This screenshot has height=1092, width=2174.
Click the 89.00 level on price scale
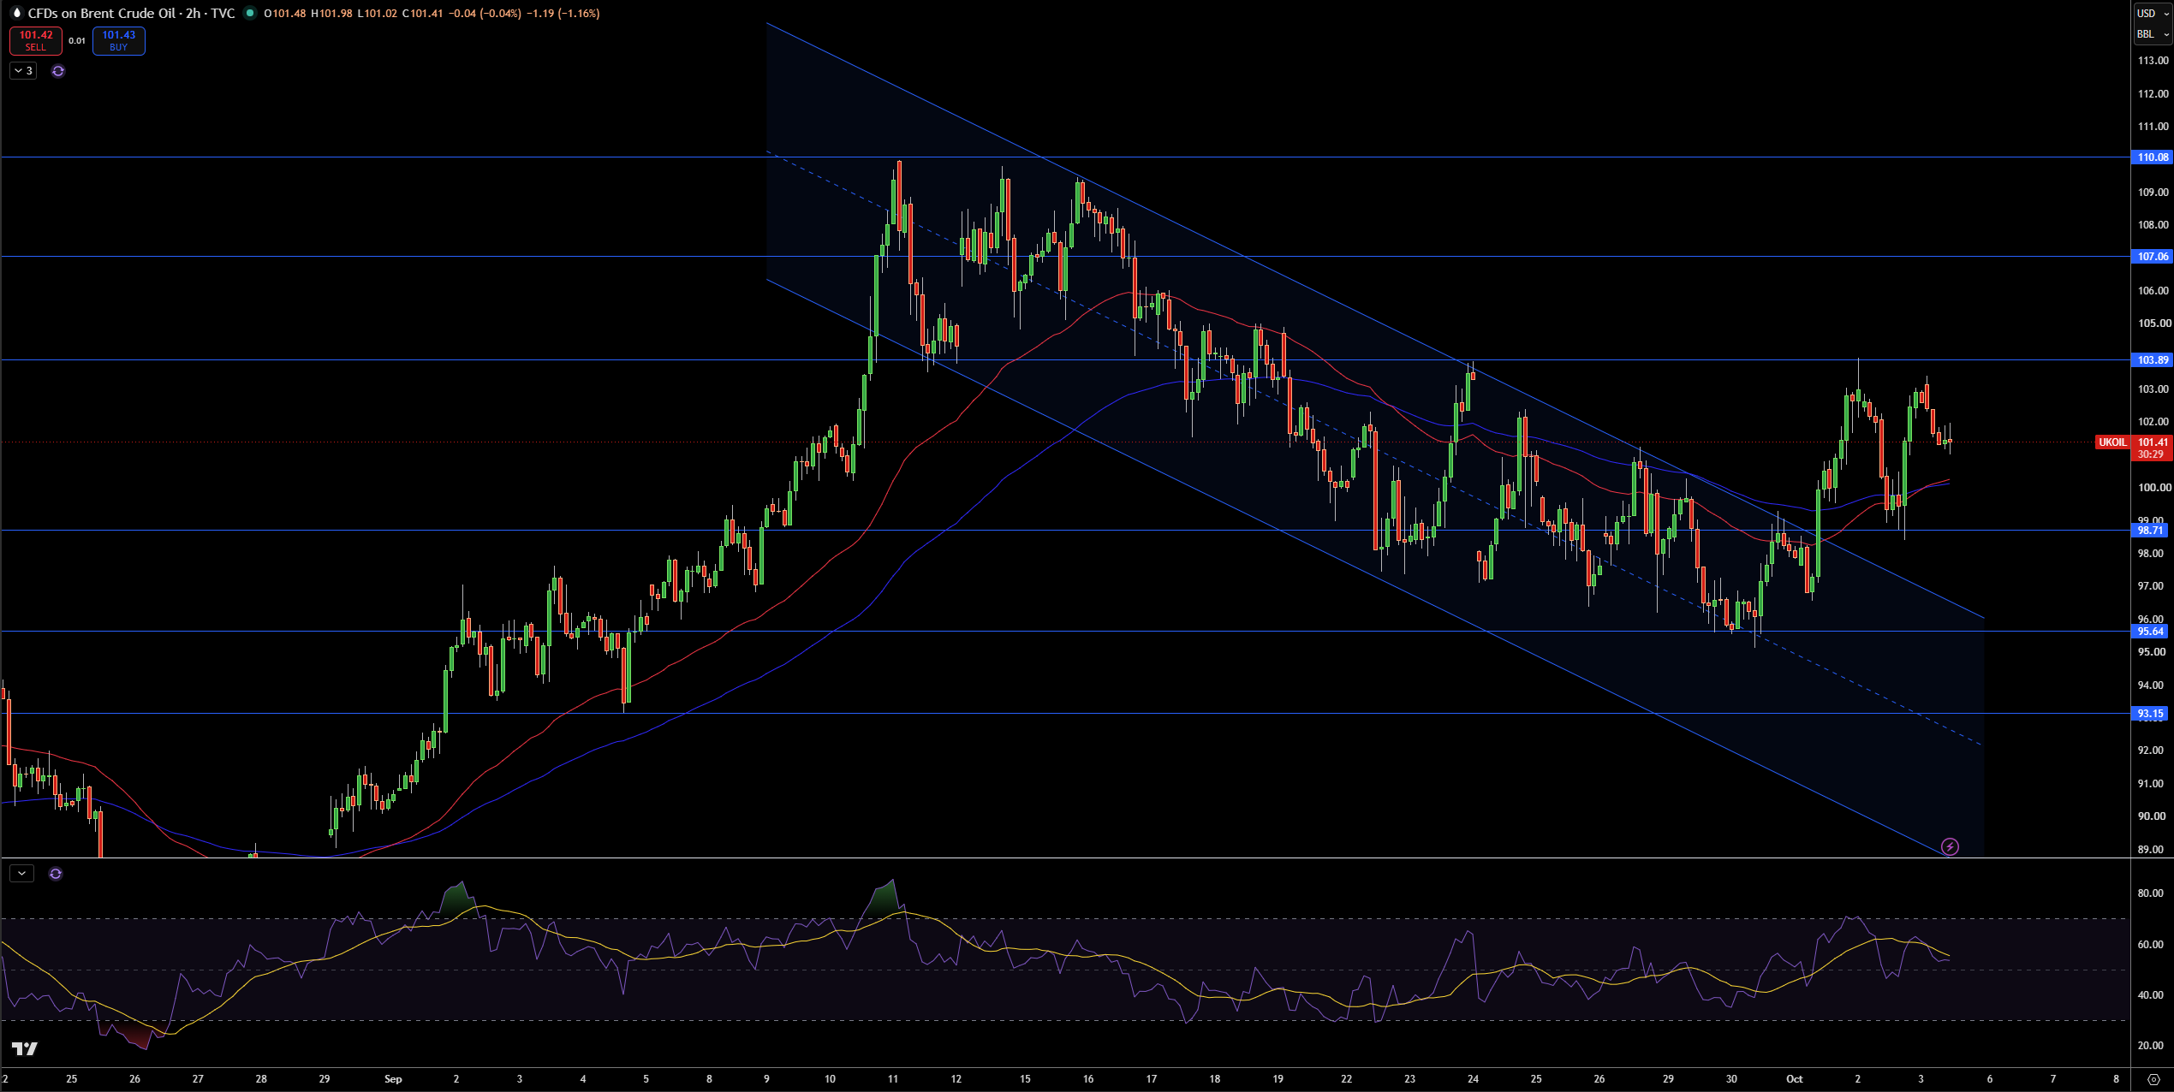click(x=2150, y=850)
